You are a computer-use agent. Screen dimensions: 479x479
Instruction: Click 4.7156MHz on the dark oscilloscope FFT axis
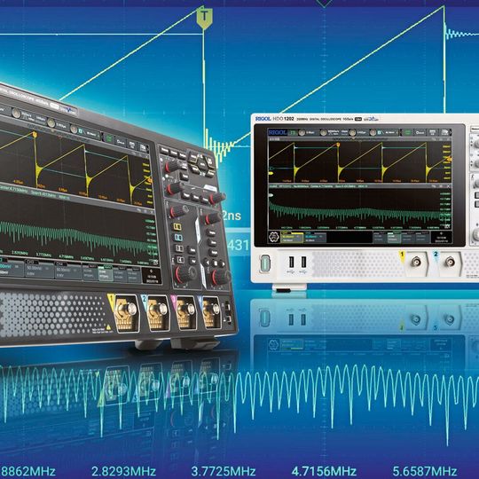(x=67, y=256)
